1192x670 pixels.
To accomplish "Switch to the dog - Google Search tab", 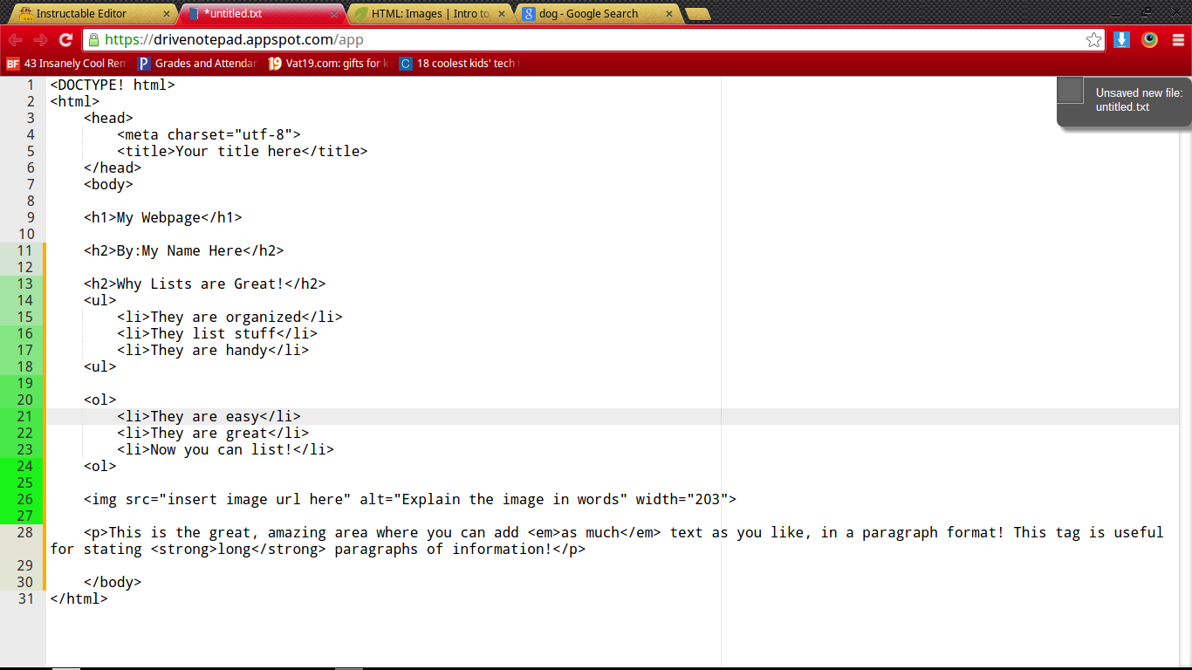I will pos(596,14).
